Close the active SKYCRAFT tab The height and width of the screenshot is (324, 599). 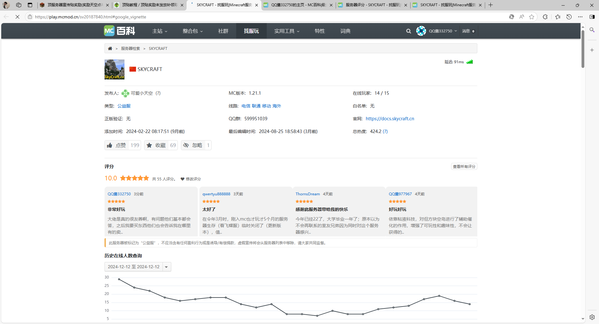pyautogui.click(x=256, y=5)
